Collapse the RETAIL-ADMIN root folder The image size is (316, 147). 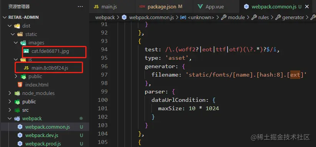pos(5,18)
